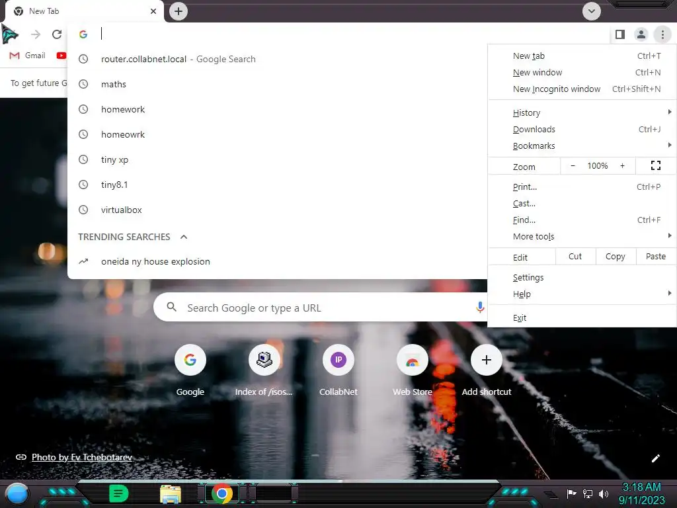
Task: Select the tiny8.1 suggestion
Action: pyautogui.click(x=277, y=185)
